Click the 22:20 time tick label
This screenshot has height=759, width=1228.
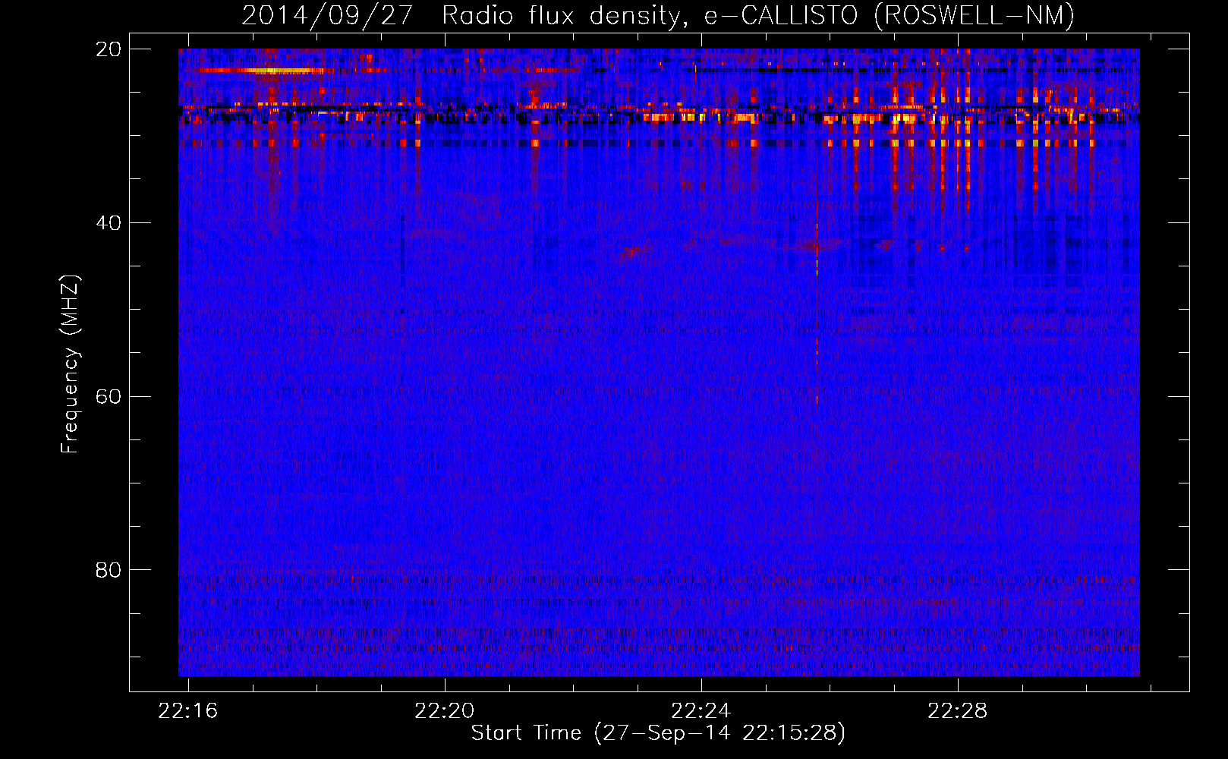pyautogui.click(x=444, y=711)
